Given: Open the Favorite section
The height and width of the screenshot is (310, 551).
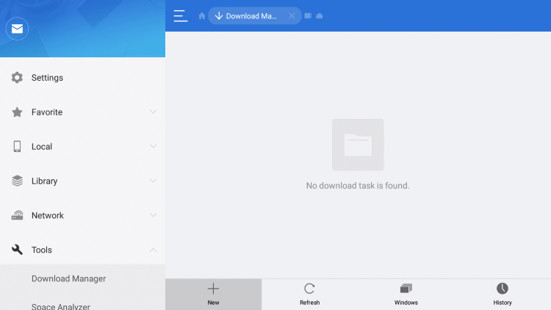Looking at the screenshot, I should [82, 112].
